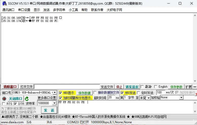Click the 清发送区 button
This screenshot has height=125, width=197.
click(x=132, y=87)
